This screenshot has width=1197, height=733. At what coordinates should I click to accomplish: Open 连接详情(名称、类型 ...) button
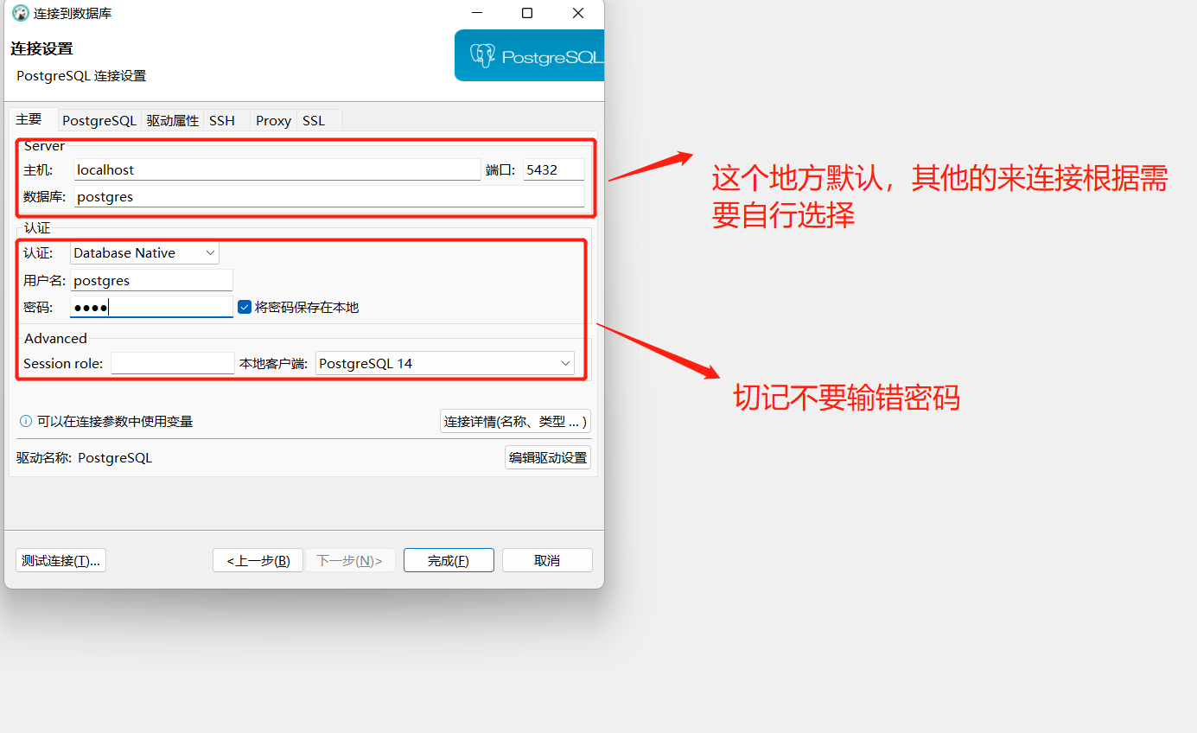515,422
